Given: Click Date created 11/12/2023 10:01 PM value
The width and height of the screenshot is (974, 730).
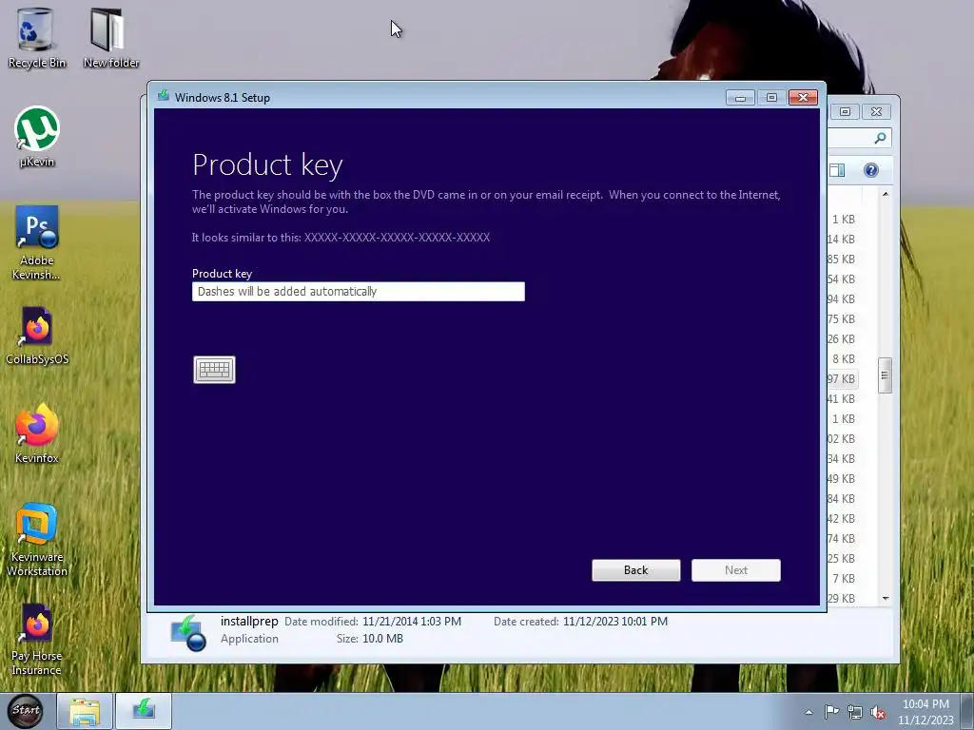Looking at the screenshot, I should click(x=615, y=622).
